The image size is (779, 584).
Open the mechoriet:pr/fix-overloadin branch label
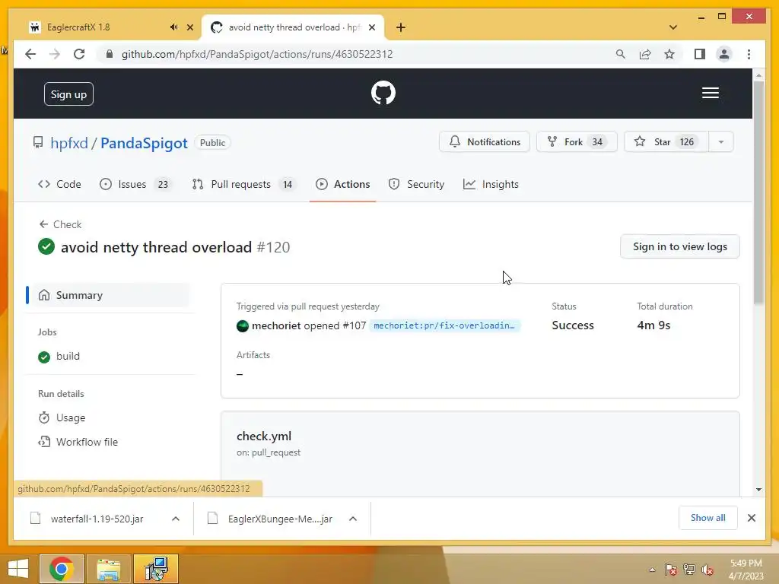tap(444, 325)
